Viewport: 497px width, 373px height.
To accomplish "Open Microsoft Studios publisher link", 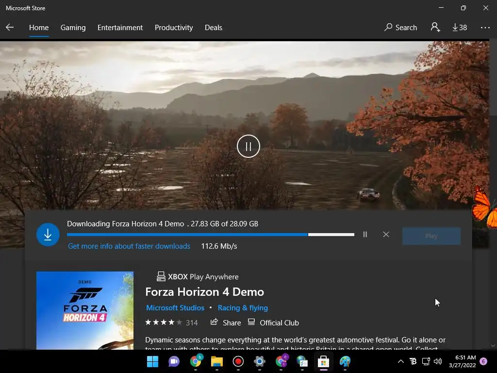I will 175,307.
